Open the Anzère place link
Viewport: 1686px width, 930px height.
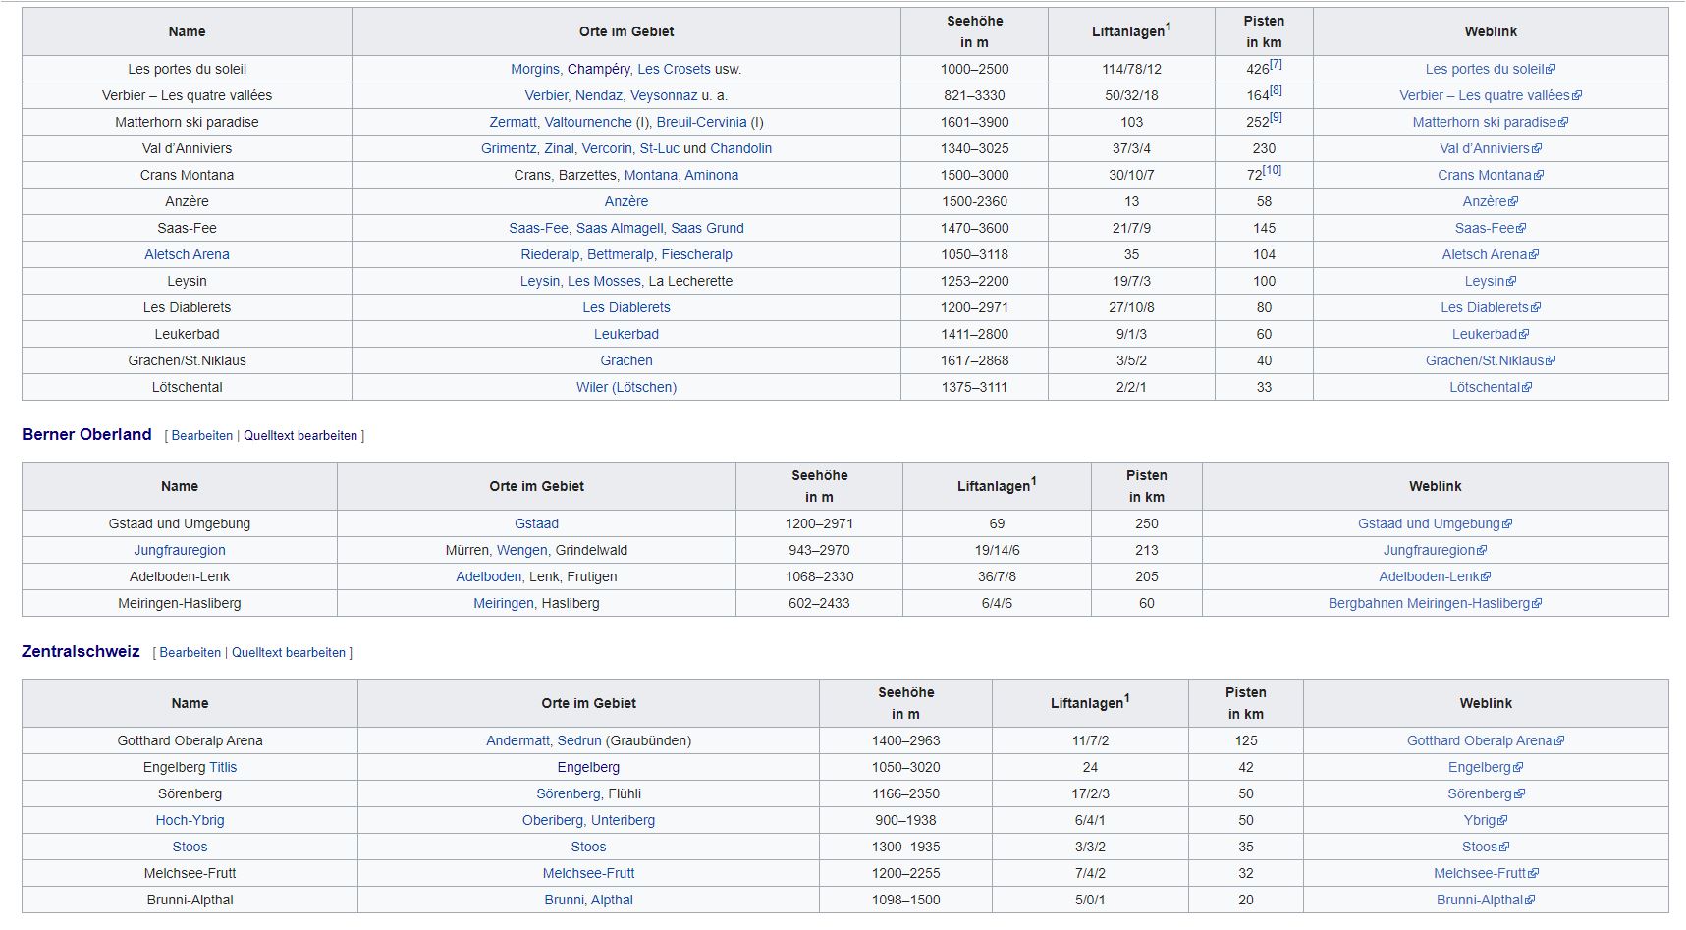coord(626,201)
